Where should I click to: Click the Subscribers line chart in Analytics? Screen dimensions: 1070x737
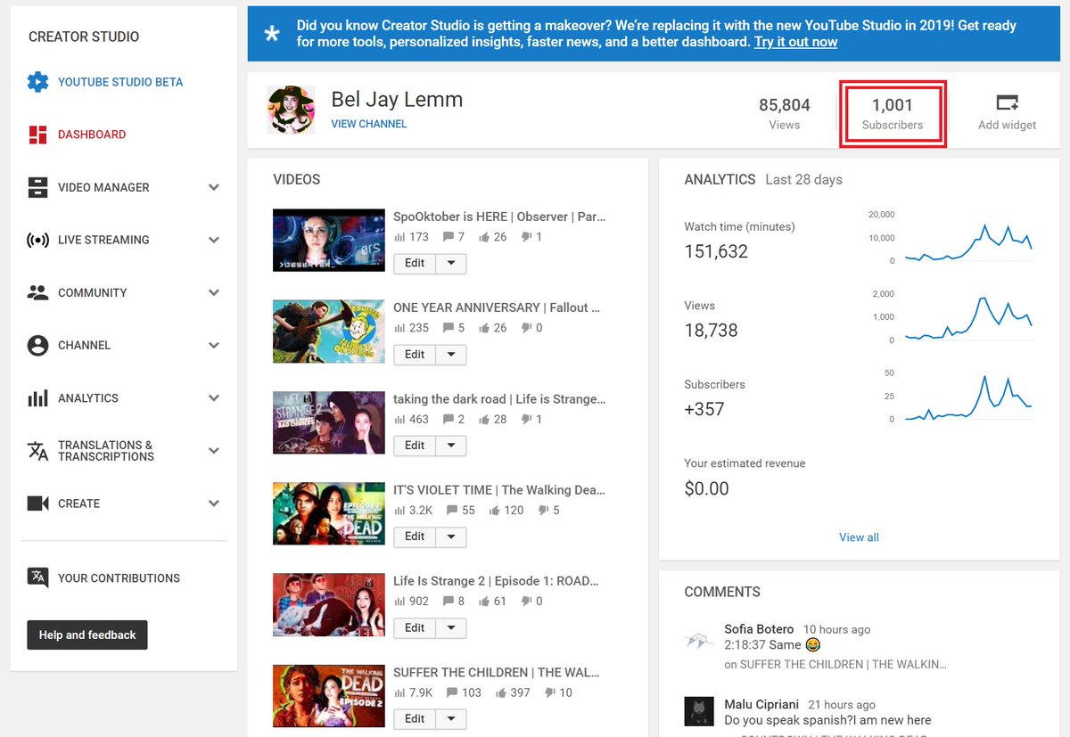click(x=968, y=397)
